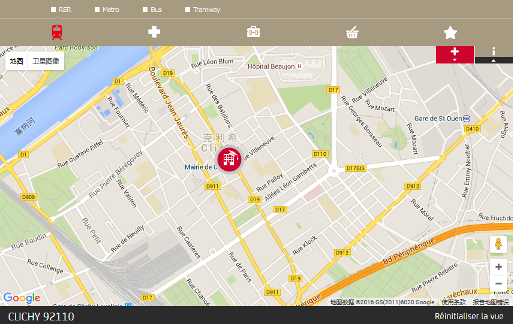Select the briefcase services icon
Image resolution: width=514 pixels, height=324 pixels.
click(253, 32)
